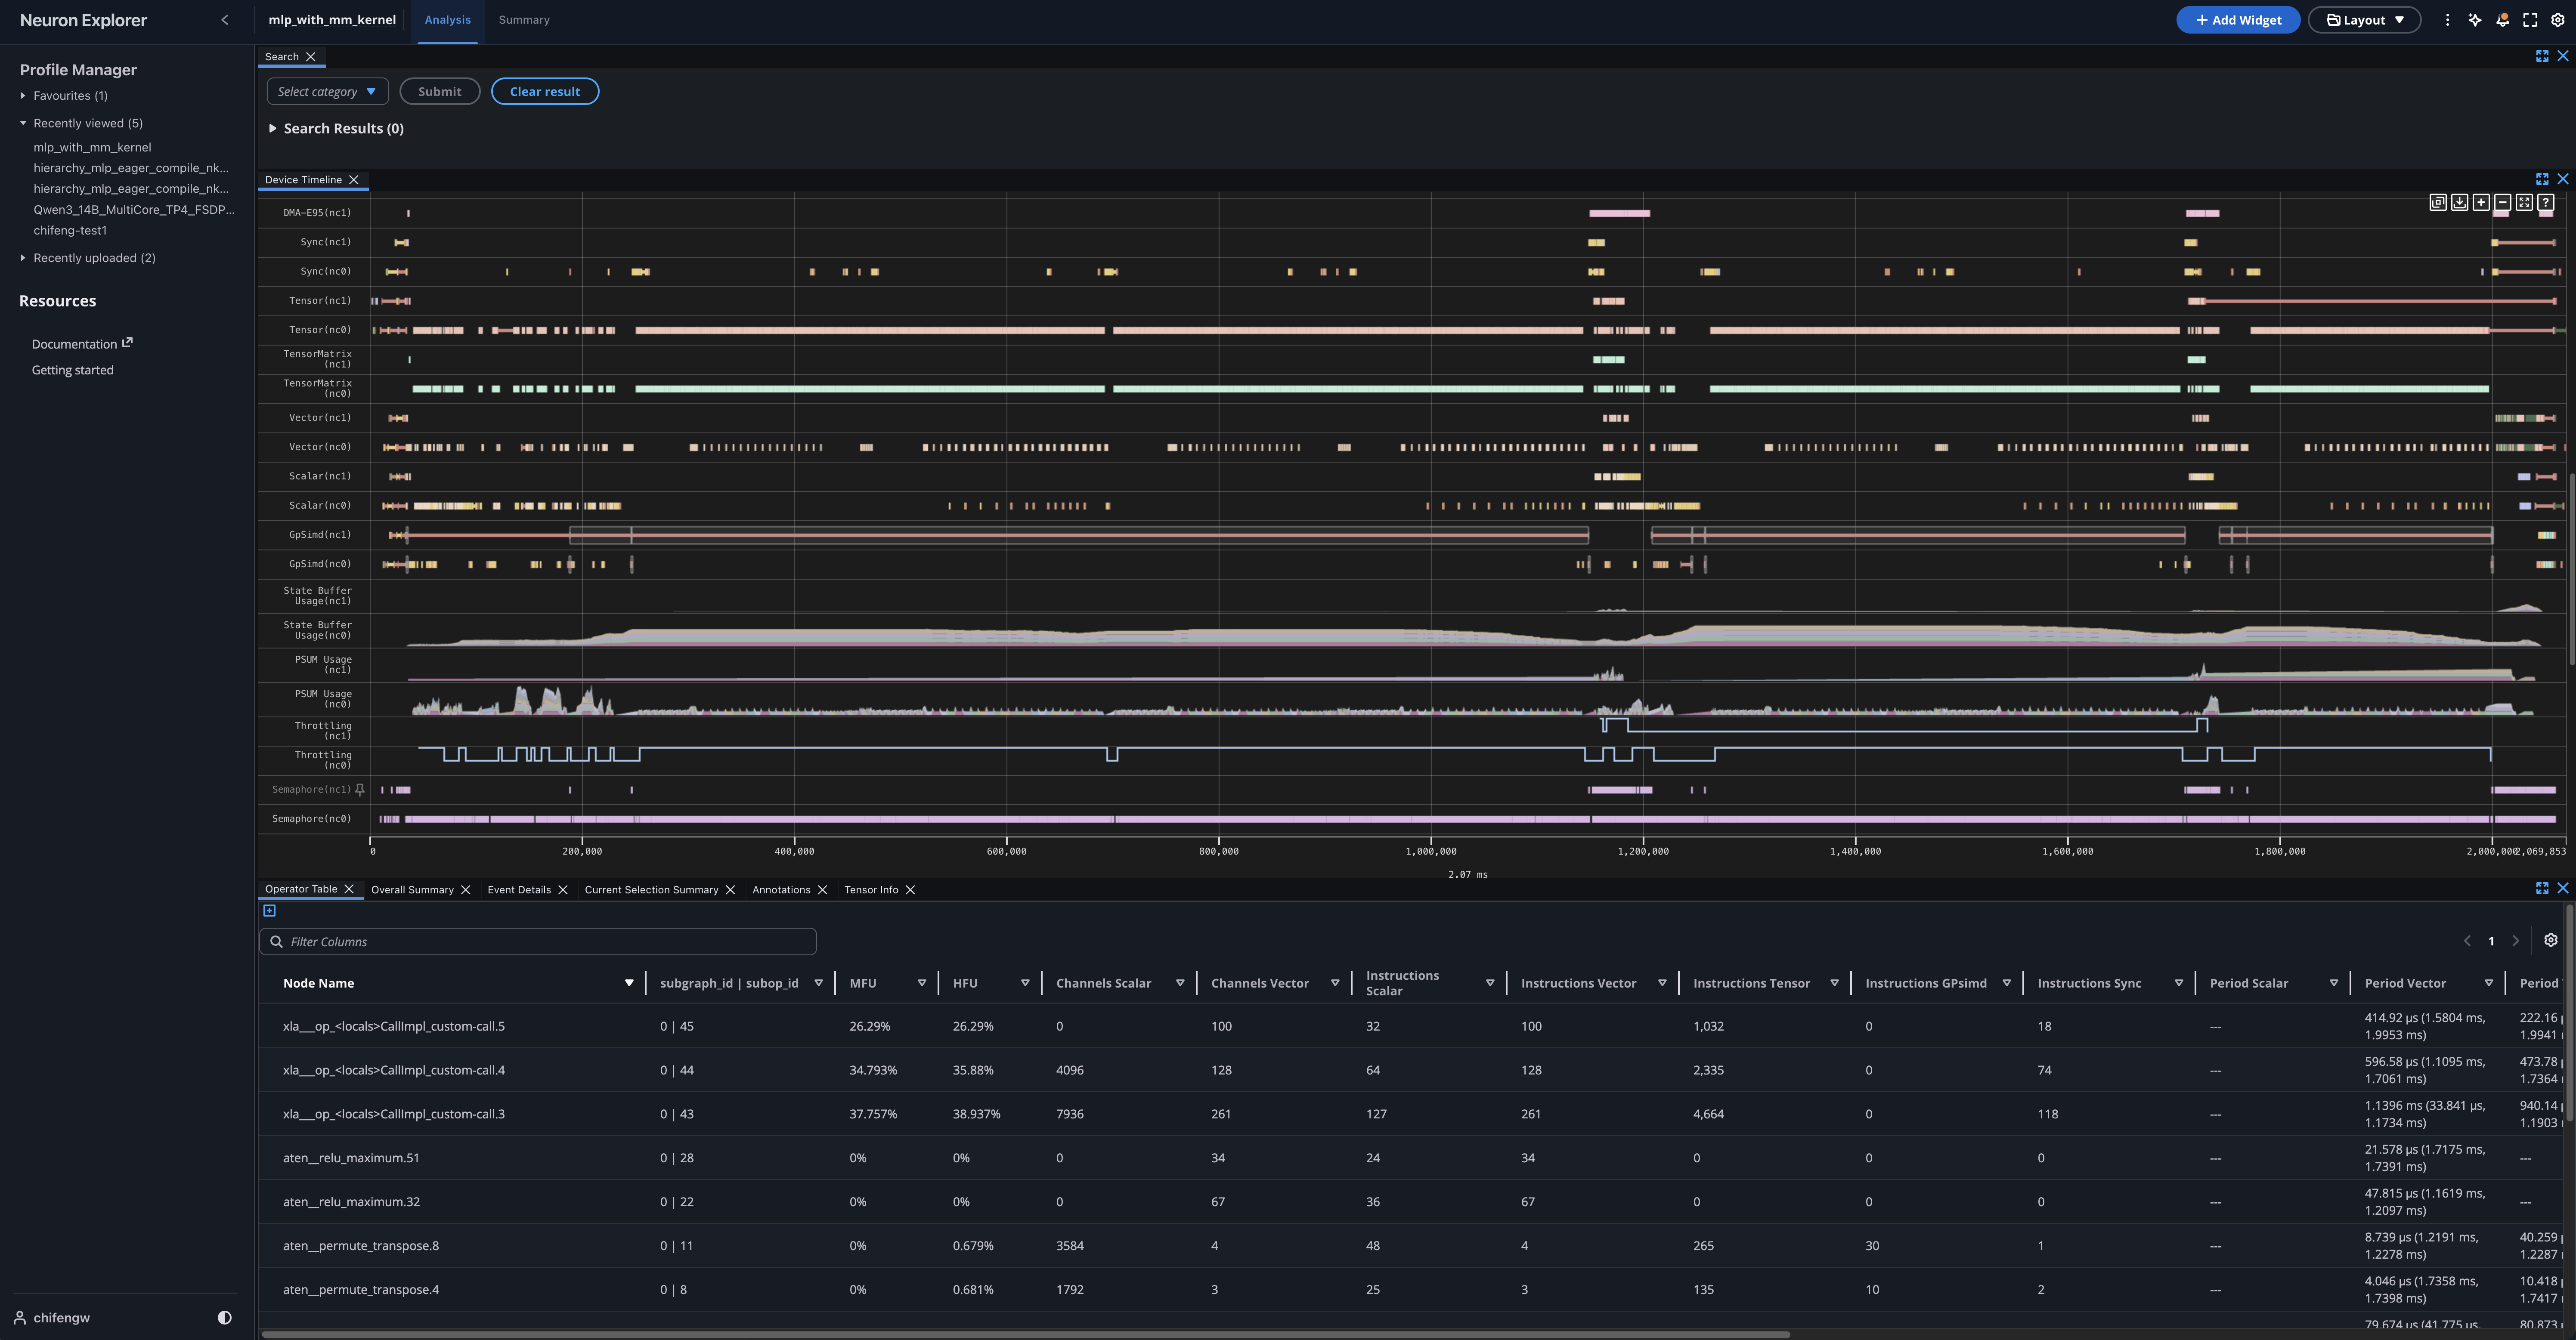Screen dimensions: 2576x1340
Task: Expand the Favourites (1) group
Action: click(23, 96)
